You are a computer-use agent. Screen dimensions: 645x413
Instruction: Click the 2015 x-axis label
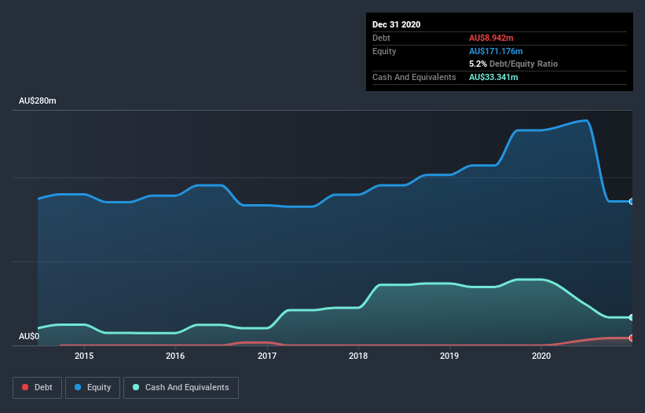point(84,356)
